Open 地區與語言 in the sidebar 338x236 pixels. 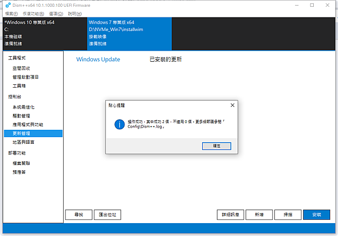click(24, 142)
